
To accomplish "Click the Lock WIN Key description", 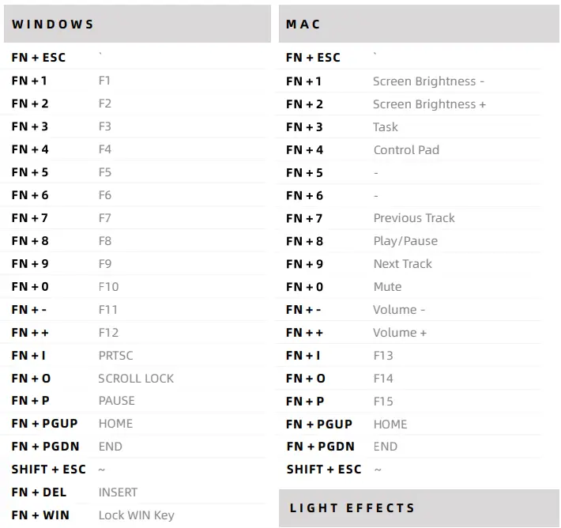I will (136, 515).
